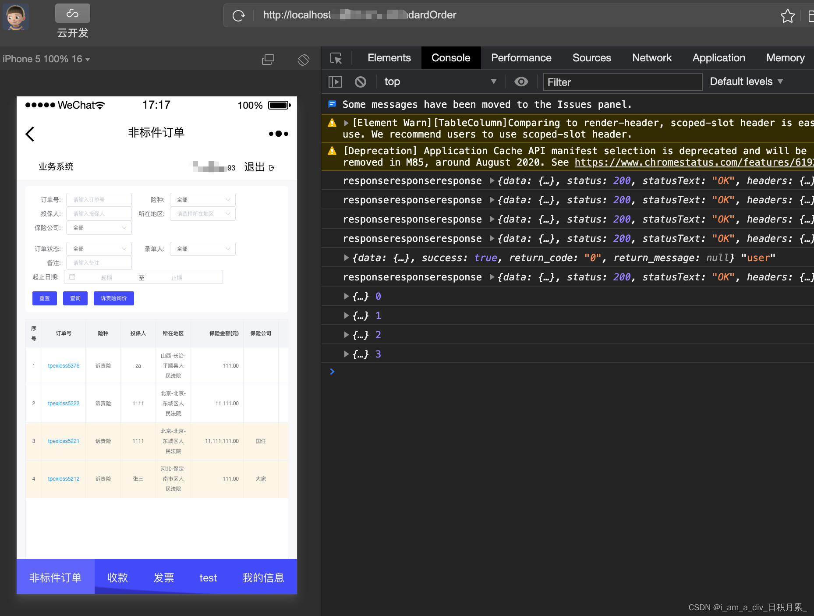Select the 收款 bottom tab
The image size is (814, 616).
coord(117,577)
